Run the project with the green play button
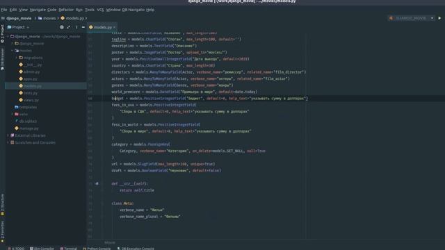 click(x=439, y=18)
